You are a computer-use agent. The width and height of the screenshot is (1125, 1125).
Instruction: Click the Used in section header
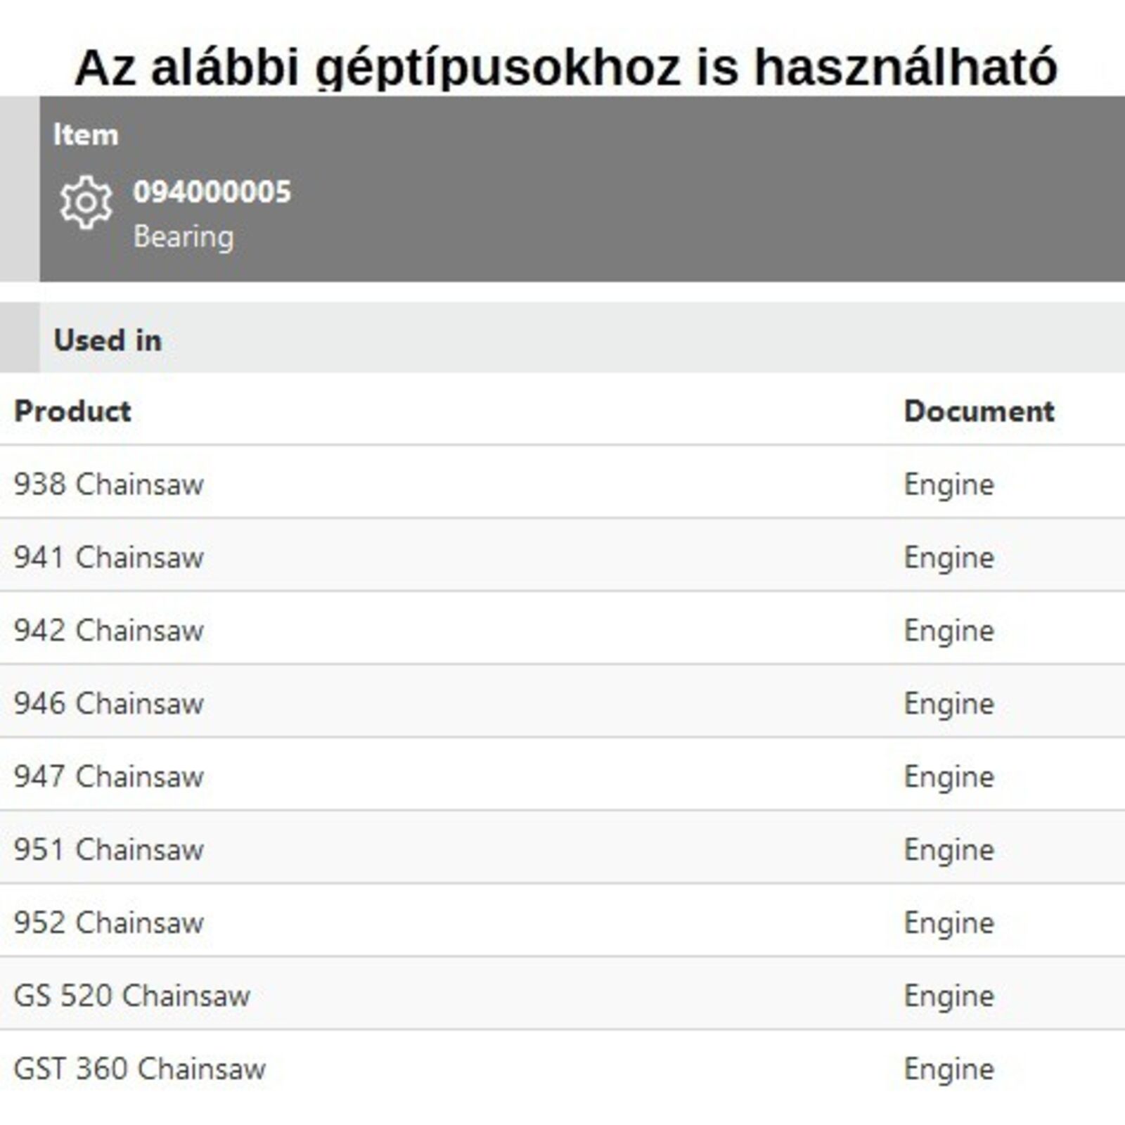click(x=108, y=340)
